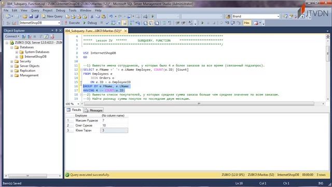332x187 pixels.
Task: Collapse the SELECT statement outline at line 12
Action: click(x=81, y=70)
